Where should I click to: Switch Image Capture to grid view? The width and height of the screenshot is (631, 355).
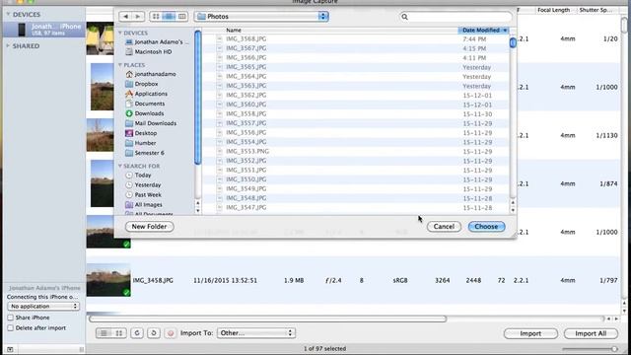coord(119,333)
